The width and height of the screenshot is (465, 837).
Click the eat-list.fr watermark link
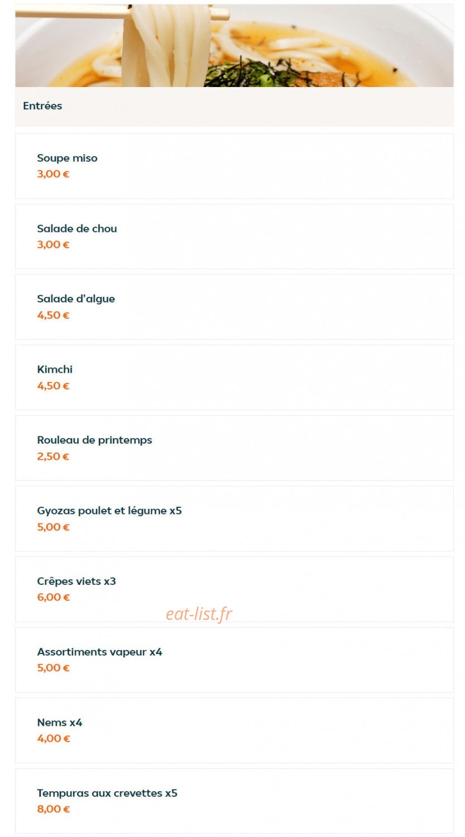[x=199, y=614]
